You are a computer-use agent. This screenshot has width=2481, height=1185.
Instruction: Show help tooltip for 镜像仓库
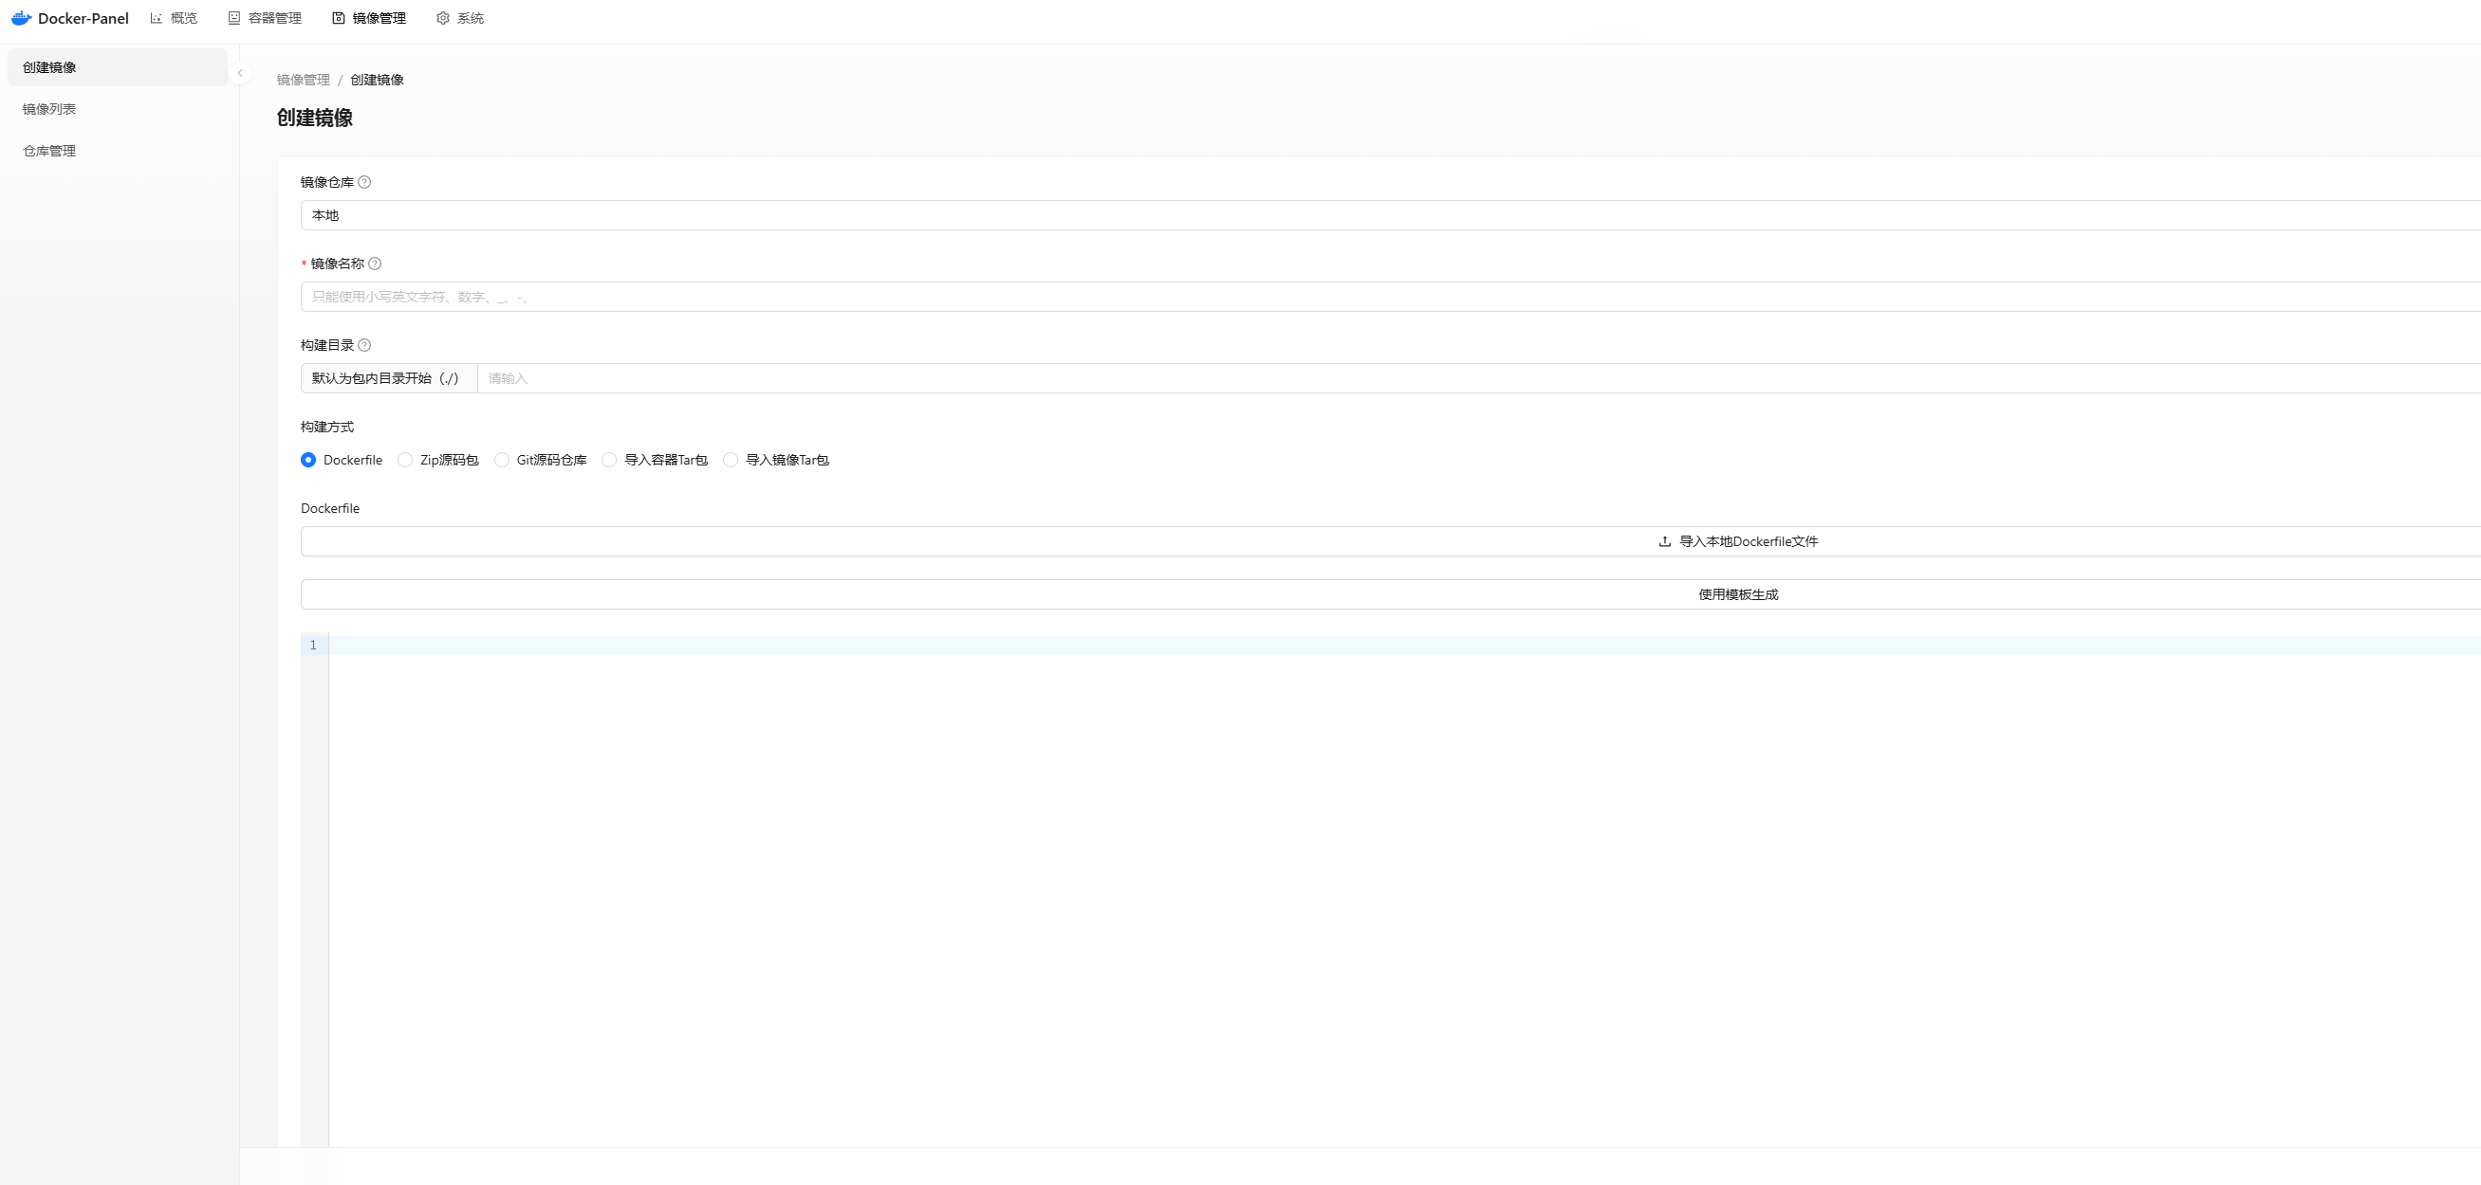[x=364, y=182]
